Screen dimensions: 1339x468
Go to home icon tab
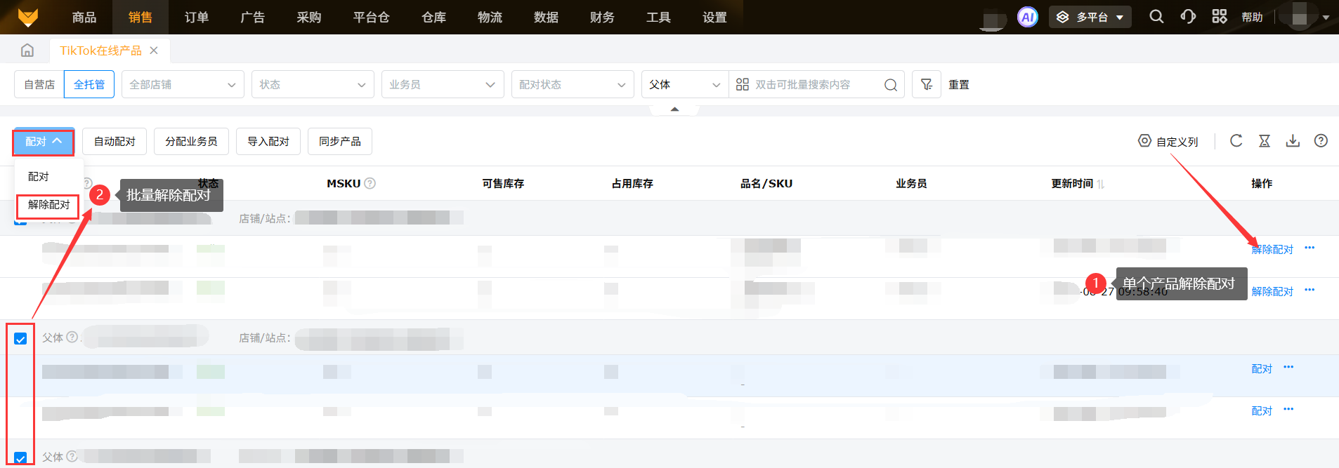(27, 50)
